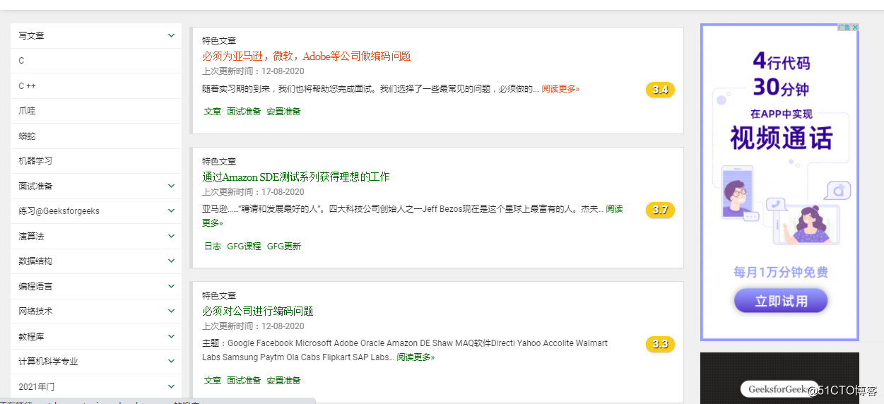This screenshot has height=404, width=884.
Task: Click 安置准备 tag under the Adobe coding article
Action: 283,112
